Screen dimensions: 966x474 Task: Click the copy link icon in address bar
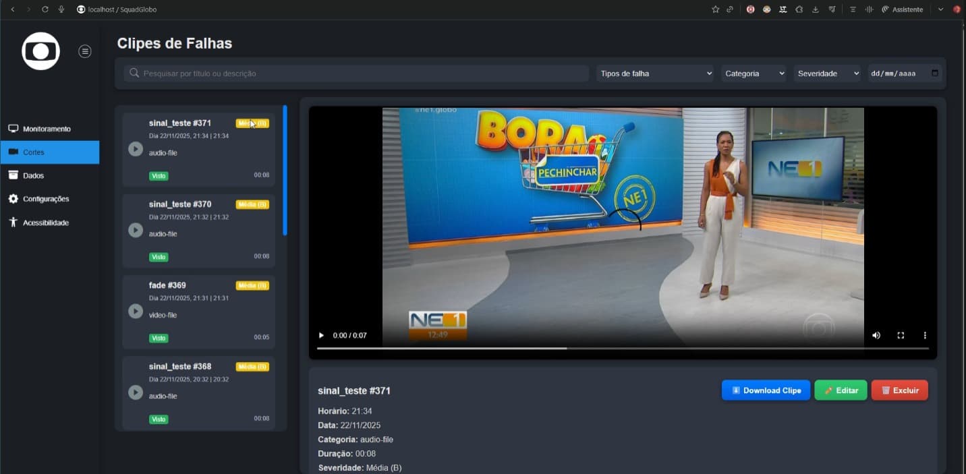coord(730,9)
